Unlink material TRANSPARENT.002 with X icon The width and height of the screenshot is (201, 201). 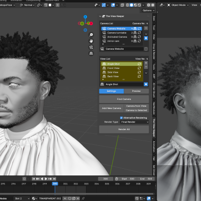[78, 198]
